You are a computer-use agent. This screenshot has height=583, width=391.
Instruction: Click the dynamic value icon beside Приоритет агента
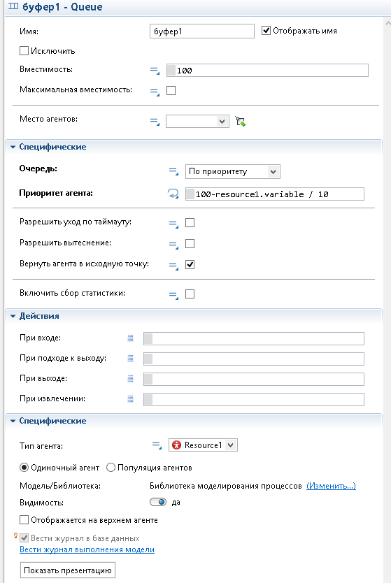[x=173, y=194]
